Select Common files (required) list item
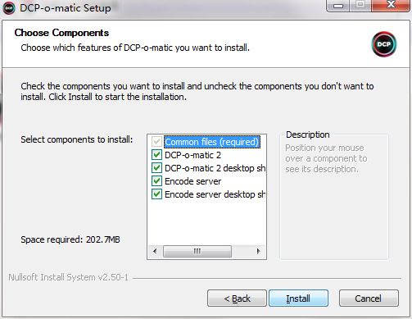 (x=212, y=142)
